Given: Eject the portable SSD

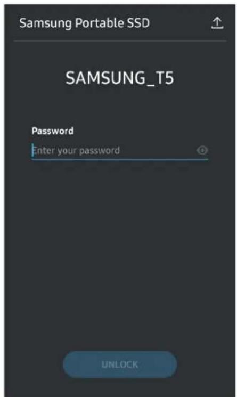Looking at the screenshot, I should click(x=217, y=23).
